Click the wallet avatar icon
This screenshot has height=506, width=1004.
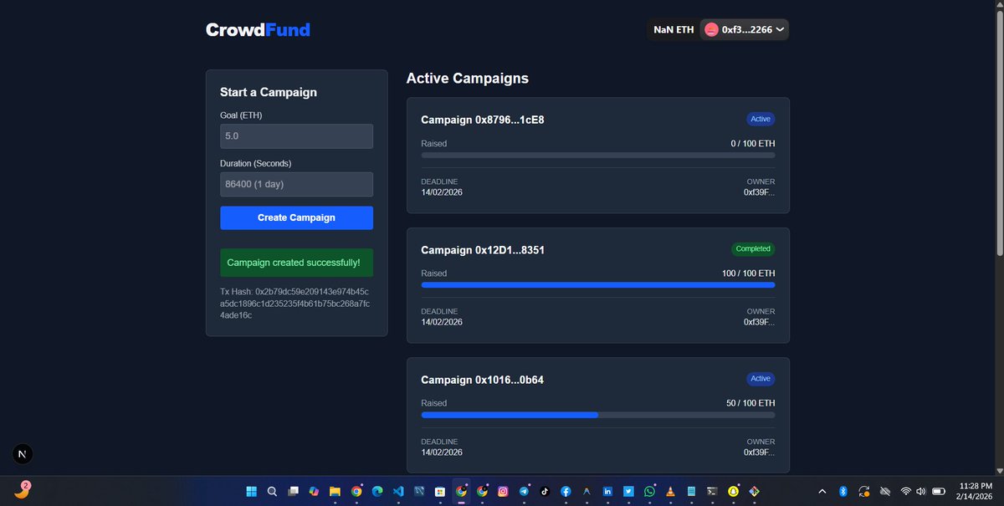(710, 29)
